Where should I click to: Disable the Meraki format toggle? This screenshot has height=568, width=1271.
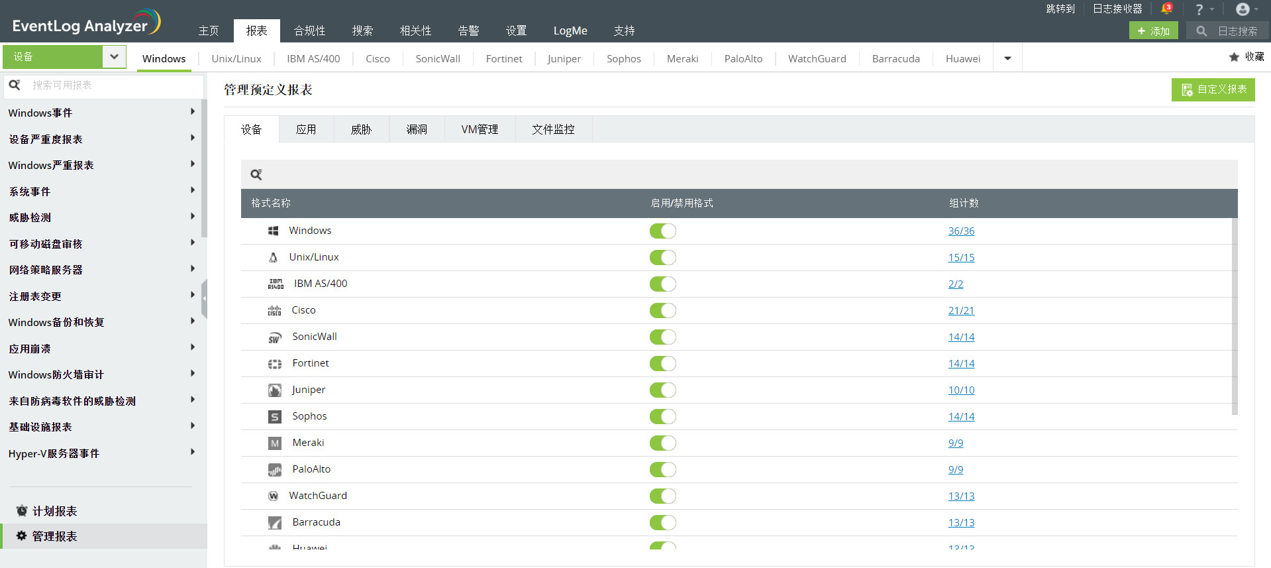(663, 443)
